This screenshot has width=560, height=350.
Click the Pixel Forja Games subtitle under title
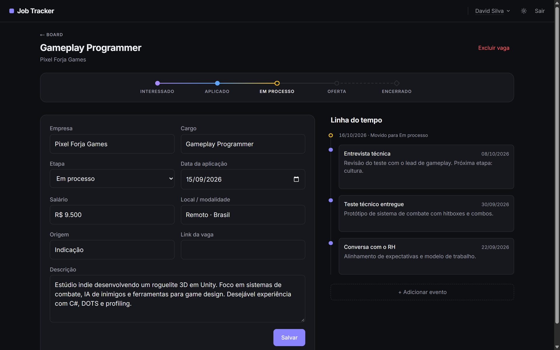click(63, 60)
